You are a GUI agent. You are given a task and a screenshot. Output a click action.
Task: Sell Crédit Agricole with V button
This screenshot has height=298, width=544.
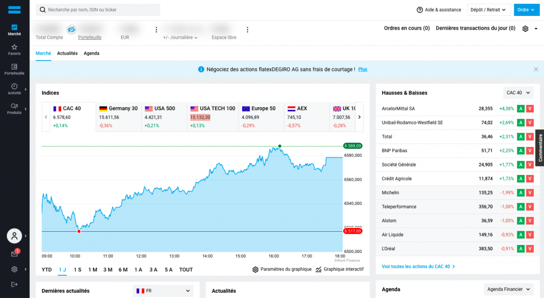point(530,179)
